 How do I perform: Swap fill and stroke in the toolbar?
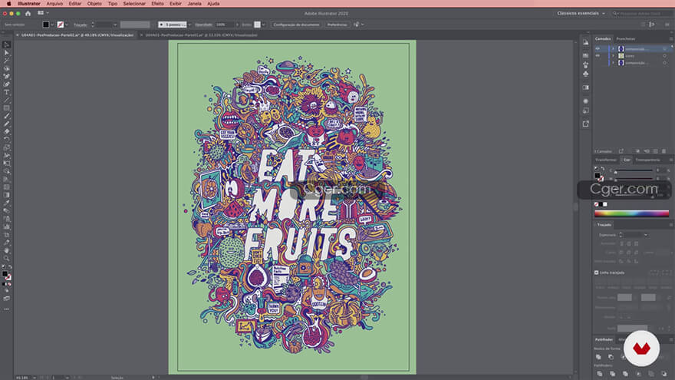pos(10,268)
